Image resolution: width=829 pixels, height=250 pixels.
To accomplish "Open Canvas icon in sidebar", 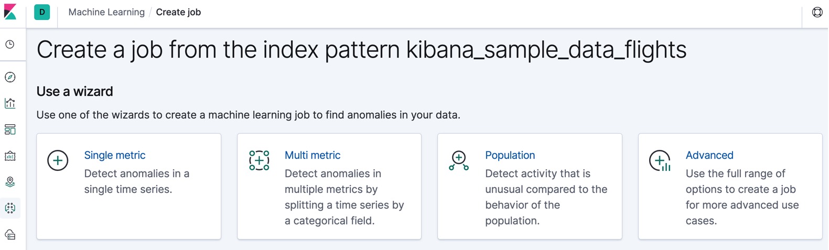I will click(10, 156).
